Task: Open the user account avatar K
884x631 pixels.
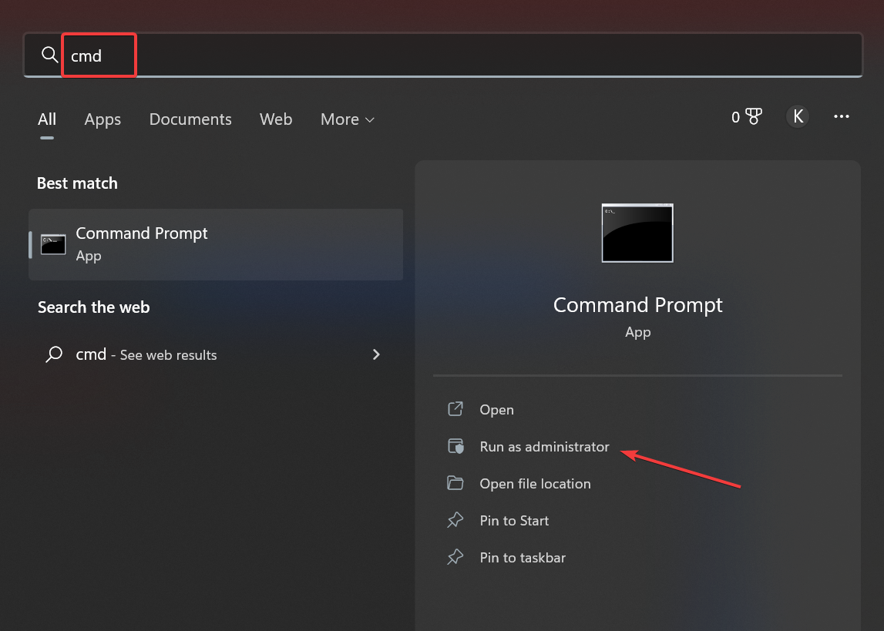Action: [x=797, y=116]
